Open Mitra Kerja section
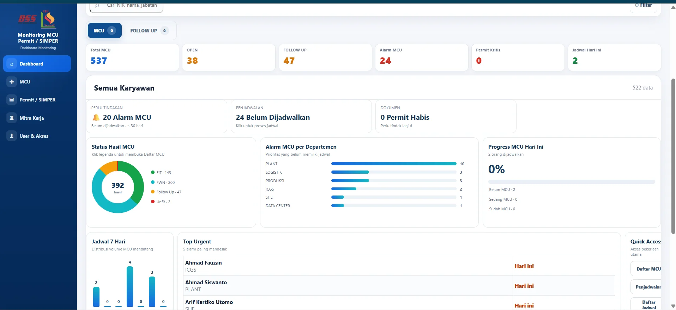Image resolution: width=676 pixels, height=310 pixels. pos(37,118)
